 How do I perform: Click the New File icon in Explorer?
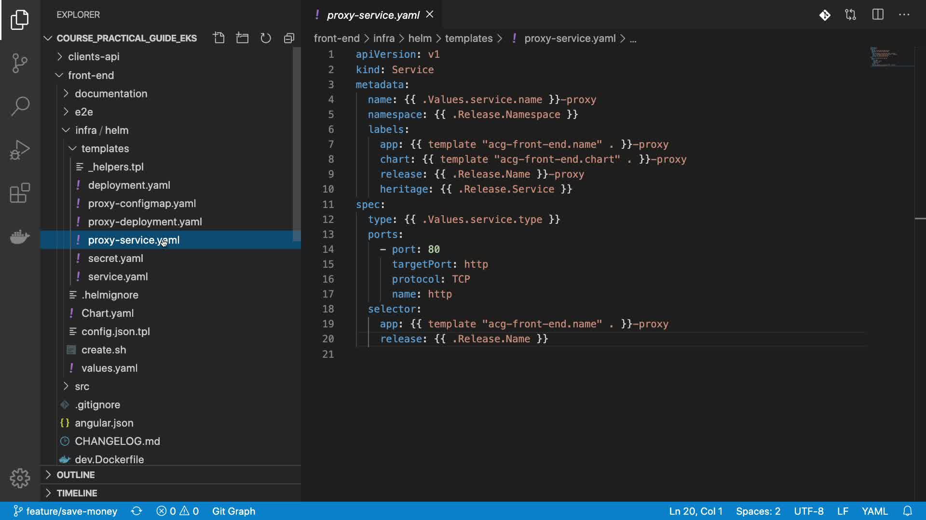219,38
